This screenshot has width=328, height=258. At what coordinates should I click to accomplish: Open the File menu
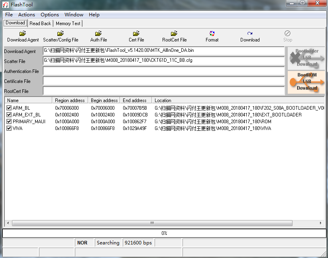[x=9, y=15]
